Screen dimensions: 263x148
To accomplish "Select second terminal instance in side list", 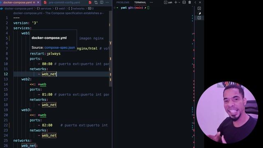I will (x=199, y=13).
